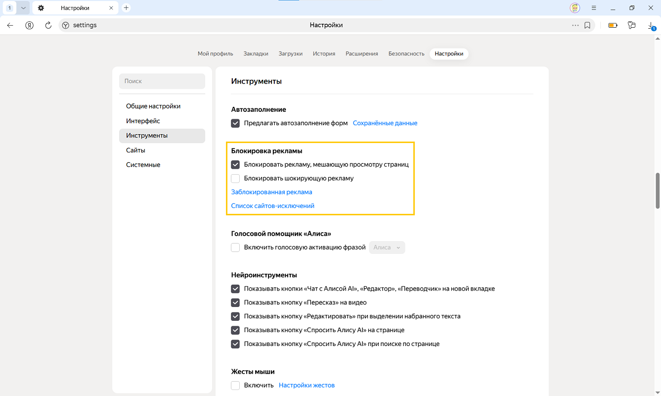The width and height of the screenshot is (661, 396).
Task: Open three-dots menu in address bar
Action: tap(575, 25)
